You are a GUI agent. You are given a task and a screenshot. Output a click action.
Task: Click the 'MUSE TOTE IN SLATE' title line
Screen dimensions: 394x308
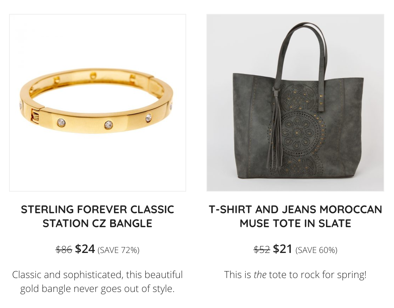(x=295, y=223)
